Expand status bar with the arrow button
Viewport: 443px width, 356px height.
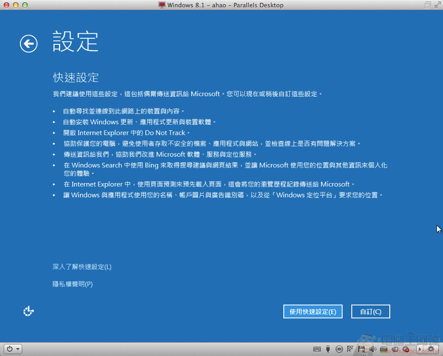(419, 349)
